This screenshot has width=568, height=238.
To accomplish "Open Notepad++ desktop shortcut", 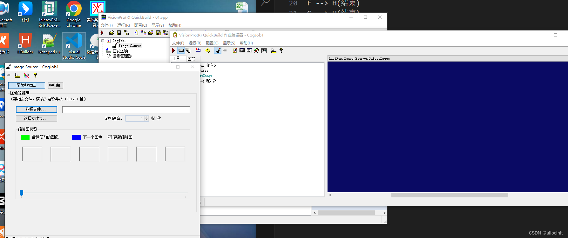I will (49, 44).
